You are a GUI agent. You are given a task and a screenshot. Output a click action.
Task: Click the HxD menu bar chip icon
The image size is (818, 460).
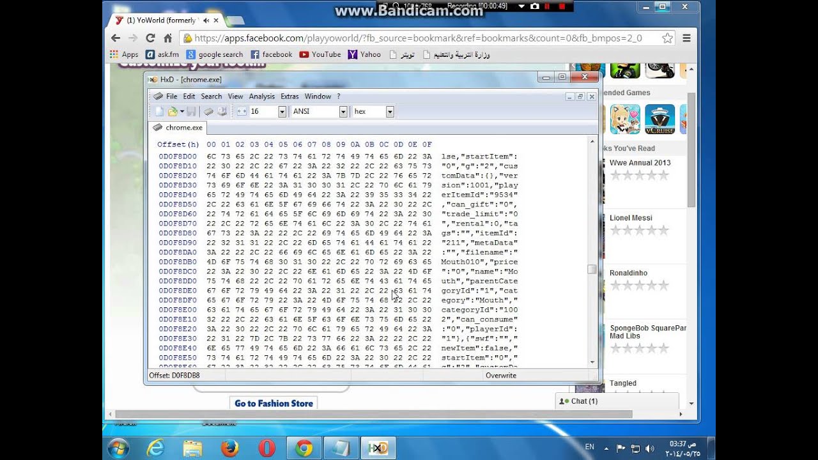pos(158,96)
